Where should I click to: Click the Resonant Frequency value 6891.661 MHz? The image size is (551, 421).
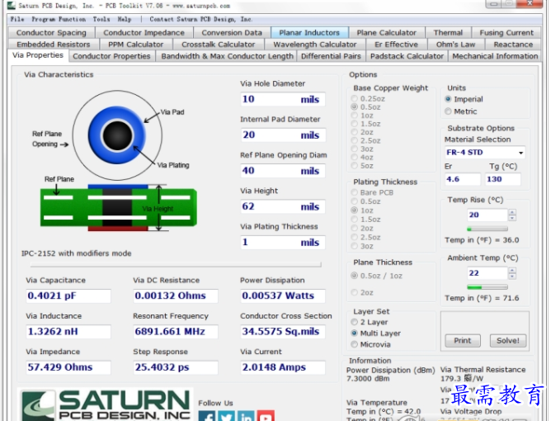[176, 332]
